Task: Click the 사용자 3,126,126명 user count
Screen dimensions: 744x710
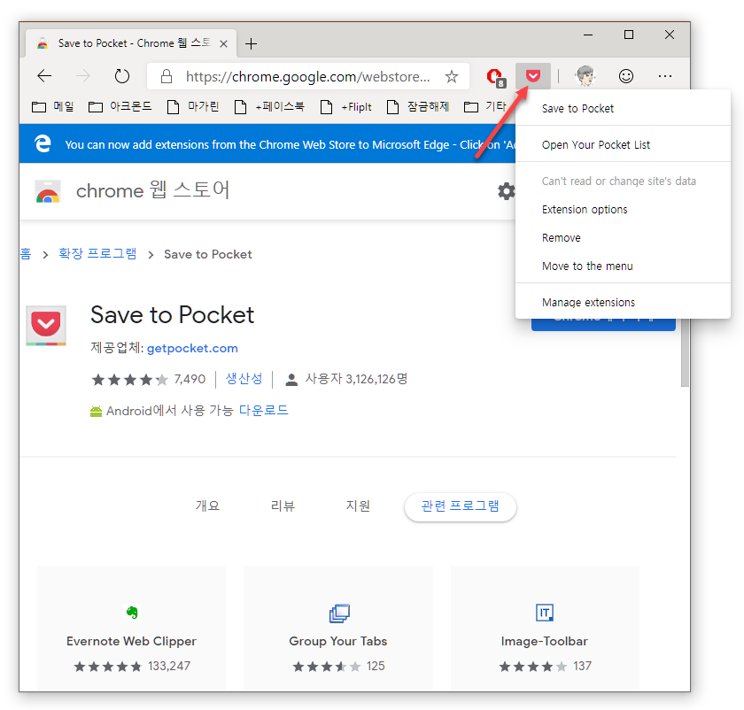Action: point(356,379)
